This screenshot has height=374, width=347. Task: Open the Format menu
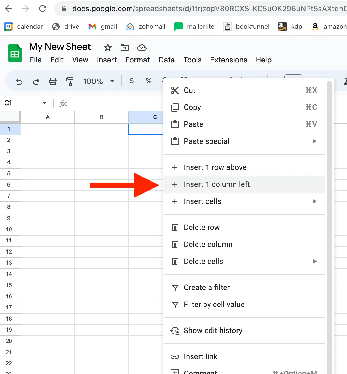point(137,60)
